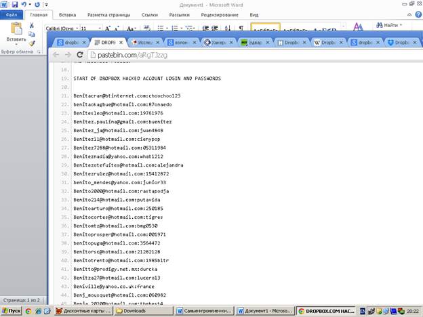Switch to the Главная ribbon tab
Screen dimensions: 423x317
39,15
